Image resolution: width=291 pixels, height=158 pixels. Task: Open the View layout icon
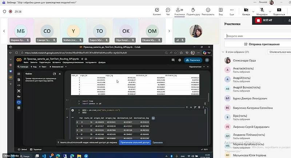point(221,11)
